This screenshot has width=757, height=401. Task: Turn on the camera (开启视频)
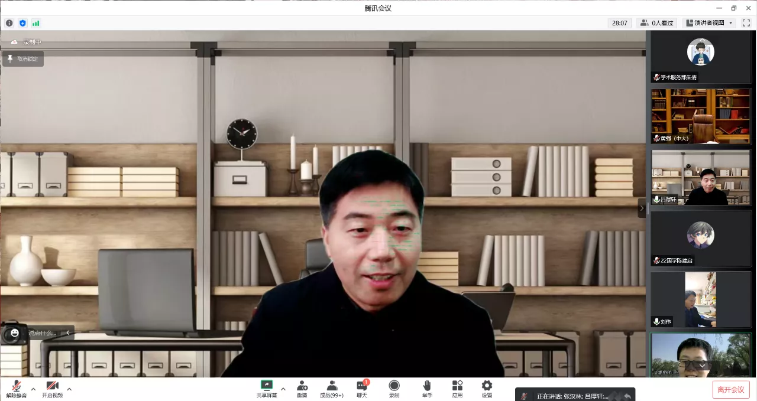pos(52,389)
